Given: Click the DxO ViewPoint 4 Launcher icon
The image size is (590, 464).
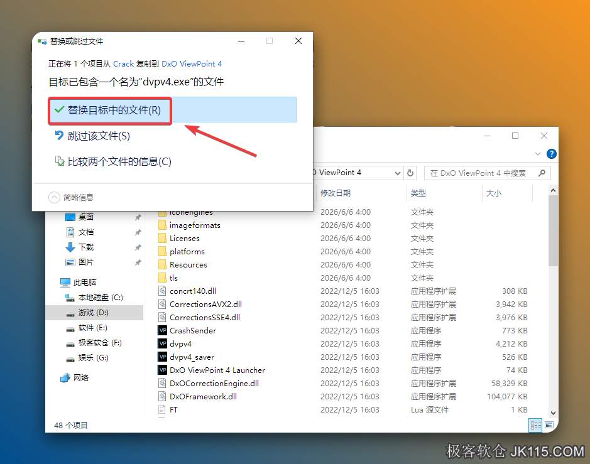Looking at the screenshot, I should click(x=162, y=370).
